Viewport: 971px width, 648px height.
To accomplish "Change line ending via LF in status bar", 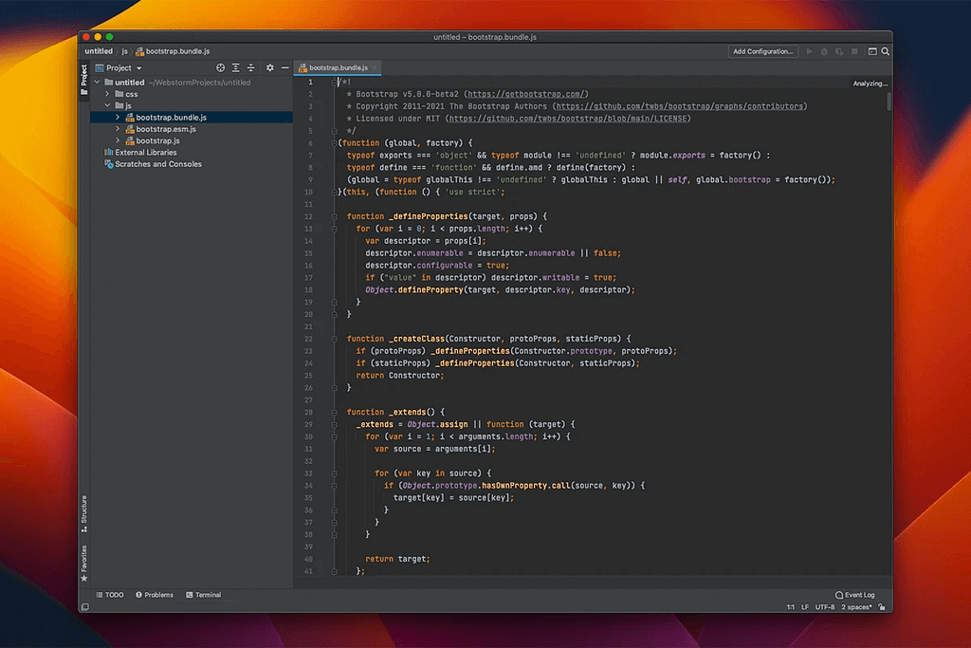I will tap(806, 607).
